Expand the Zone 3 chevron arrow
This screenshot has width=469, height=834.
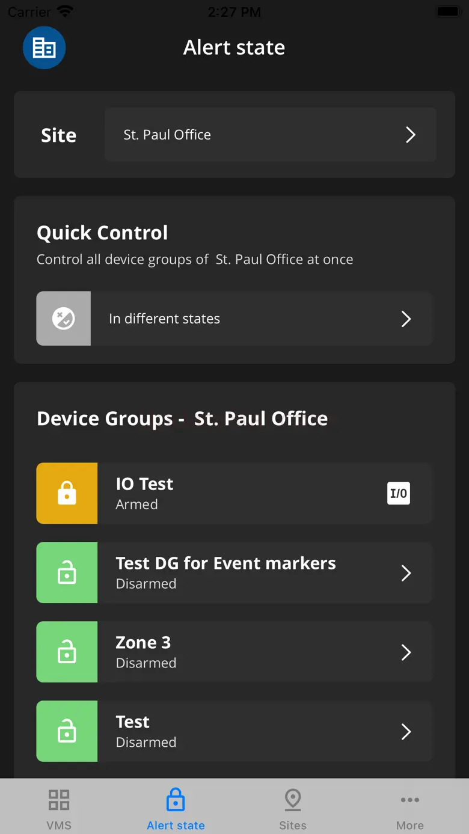pos(406,652)
